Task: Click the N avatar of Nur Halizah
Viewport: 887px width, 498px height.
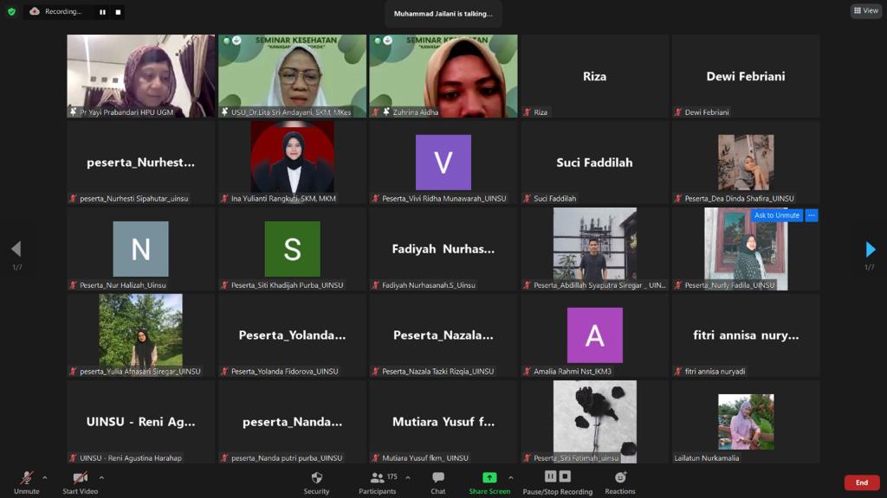Action: pos(141,249)
